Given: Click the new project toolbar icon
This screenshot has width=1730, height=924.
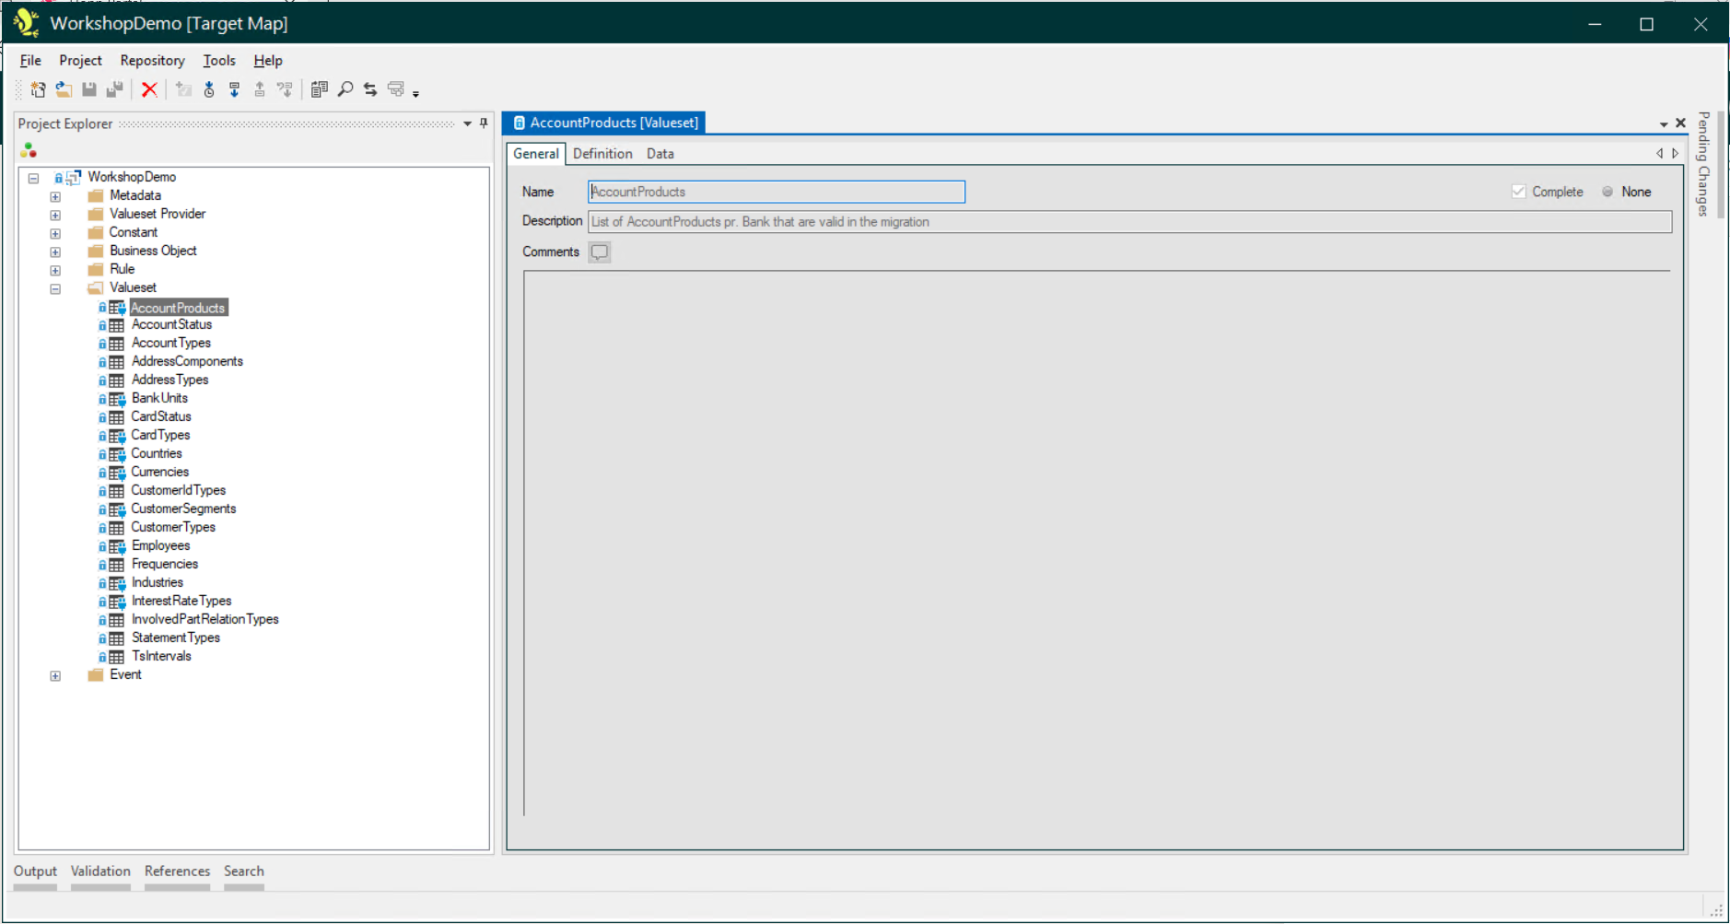Looking at the screenshot, I should click(x=38, y=89).
